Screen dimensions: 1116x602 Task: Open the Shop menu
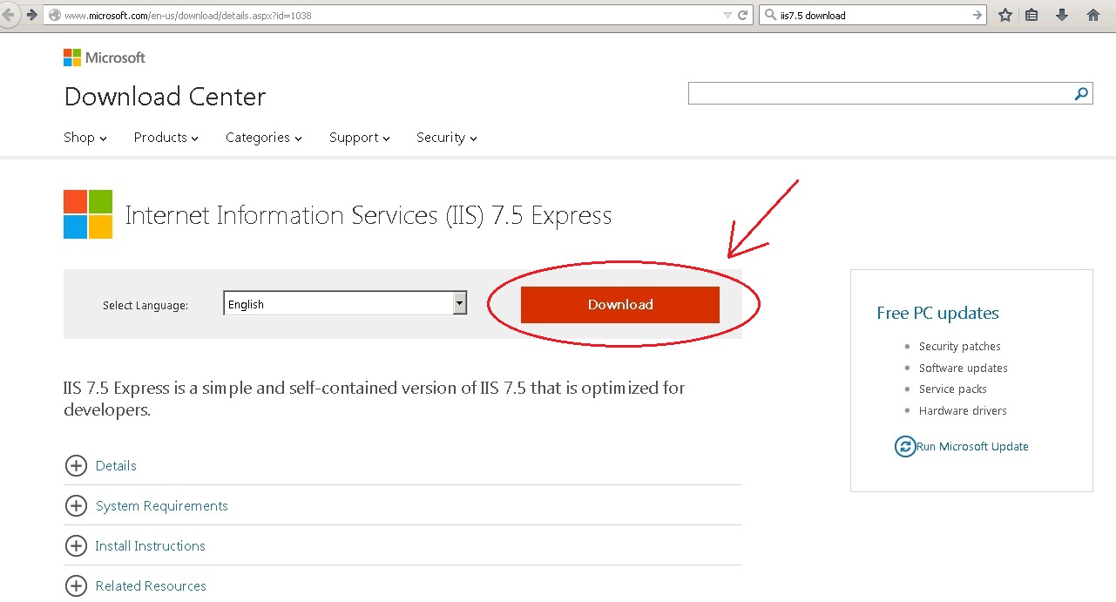coord(85,138)
